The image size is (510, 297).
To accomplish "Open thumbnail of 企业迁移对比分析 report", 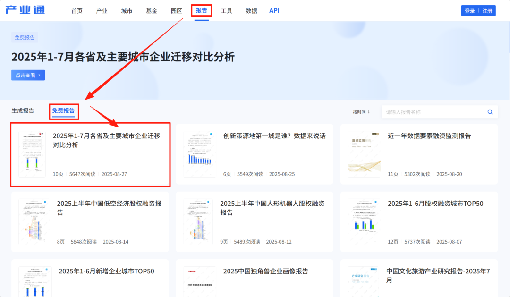I will pos(32,154).
